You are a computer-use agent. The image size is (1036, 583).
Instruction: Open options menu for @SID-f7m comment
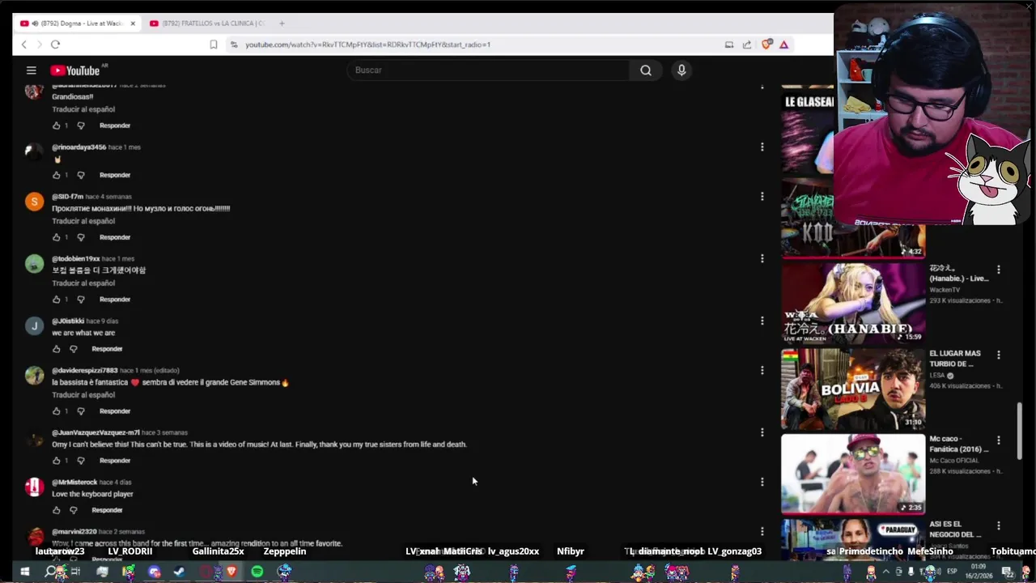pyautogui.click(x=762, y=196)
